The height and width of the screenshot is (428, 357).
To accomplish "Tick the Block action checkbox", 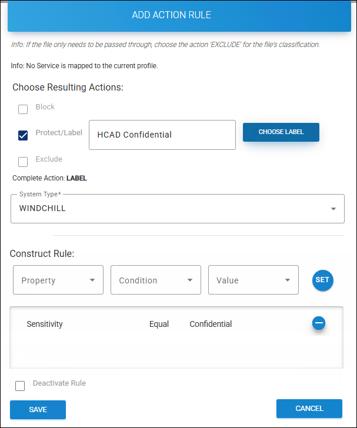I will [x=23, y=109].
